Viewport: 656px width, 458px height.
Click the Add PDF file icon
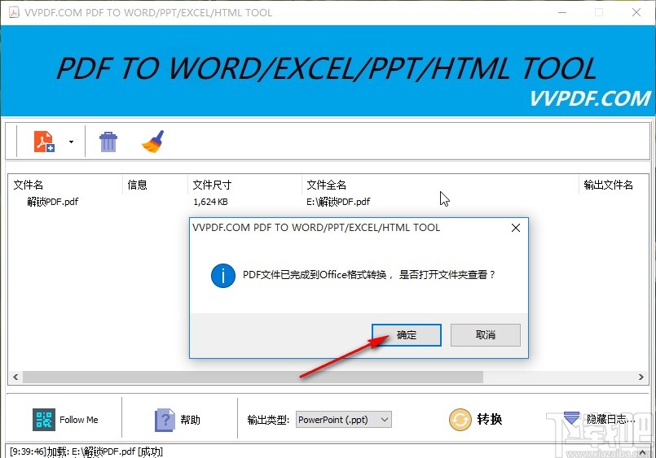pos(44,142)
